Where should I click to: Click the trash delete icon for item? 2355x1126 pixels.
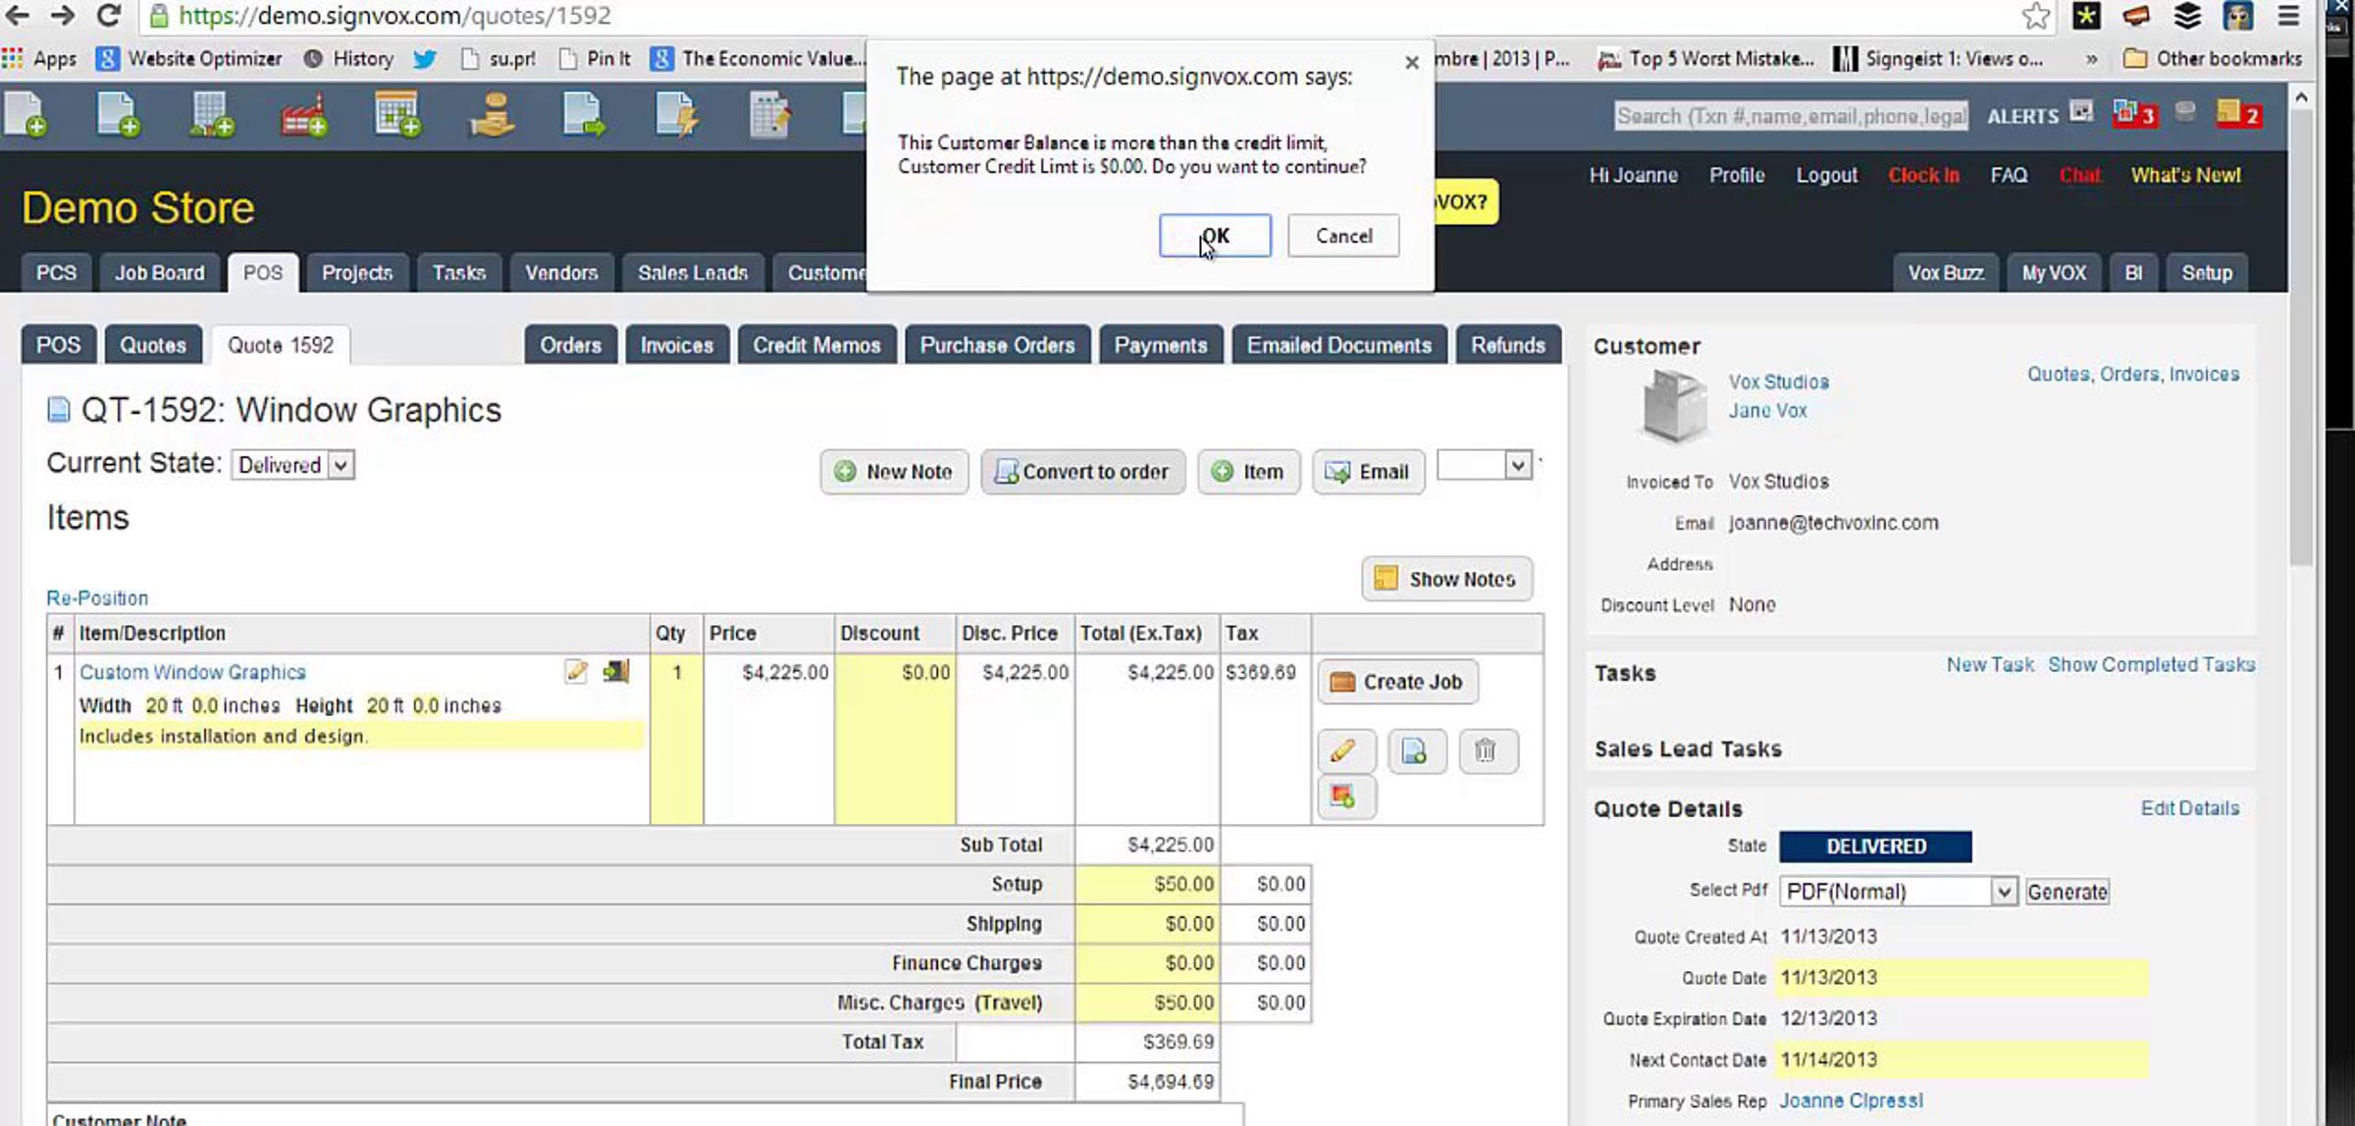point(1487,751)
